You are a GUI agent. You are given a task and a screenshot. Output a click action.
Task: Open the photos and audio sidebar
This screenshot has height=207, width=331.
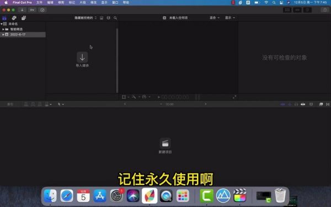pyautogui.click(x=14, y=18)
